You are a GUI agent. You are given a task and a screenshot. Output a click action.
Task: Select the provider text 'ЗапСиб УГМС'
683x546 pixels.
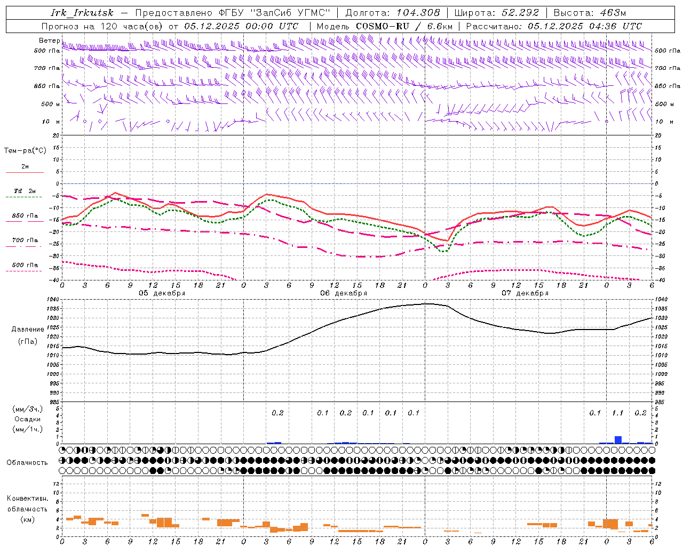tap(290, 13)
